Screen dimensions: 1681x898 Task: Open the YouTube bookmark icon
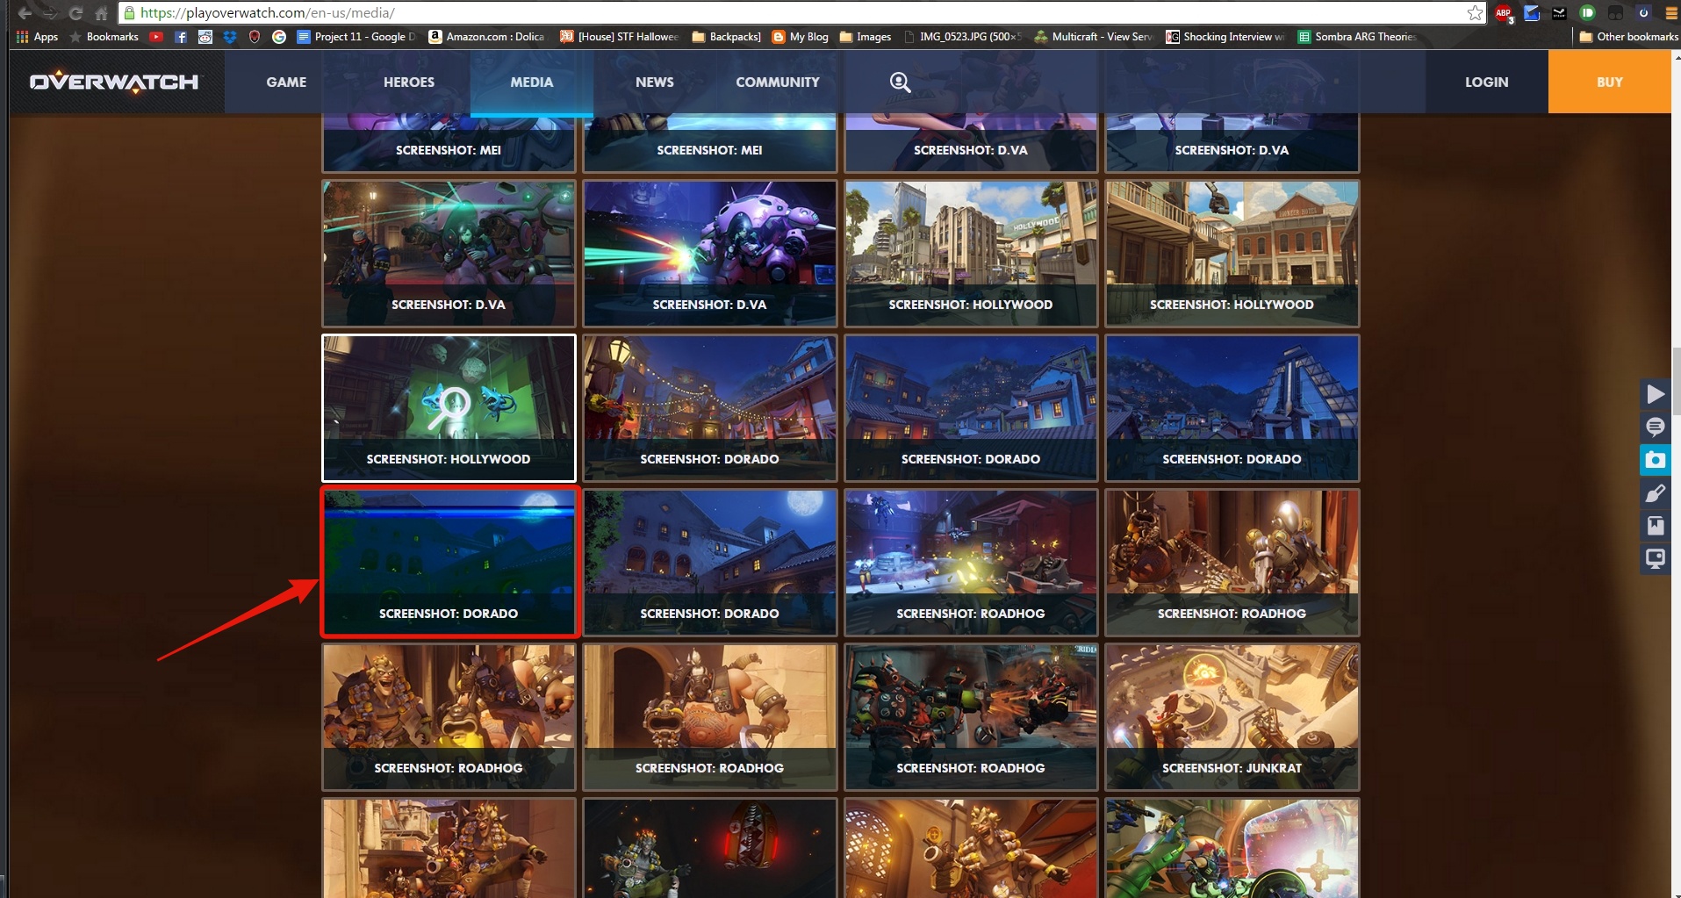click(x=156, y=37)
